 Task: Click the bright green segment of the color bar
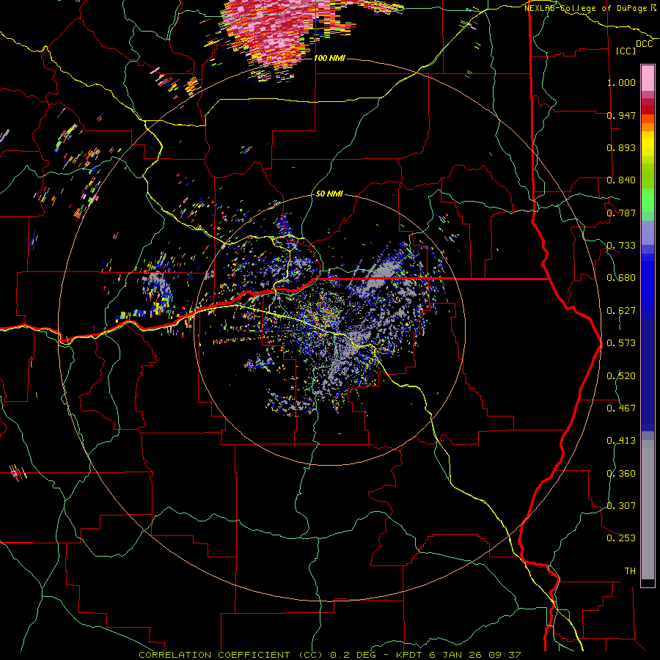(x=648, y=200)
